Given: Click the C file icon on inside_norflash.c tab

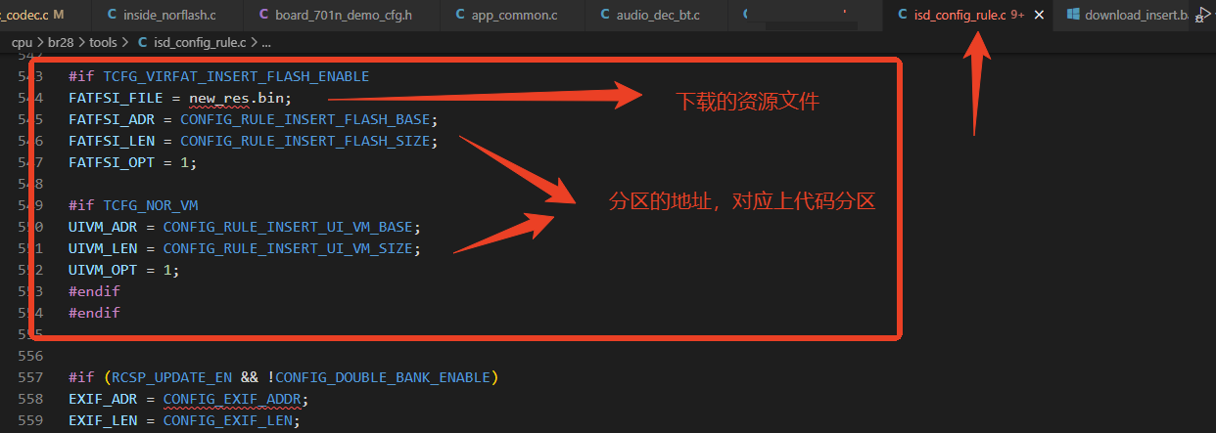Looking at the screenshot, I should pyautogui.click(x=112, y=15).
